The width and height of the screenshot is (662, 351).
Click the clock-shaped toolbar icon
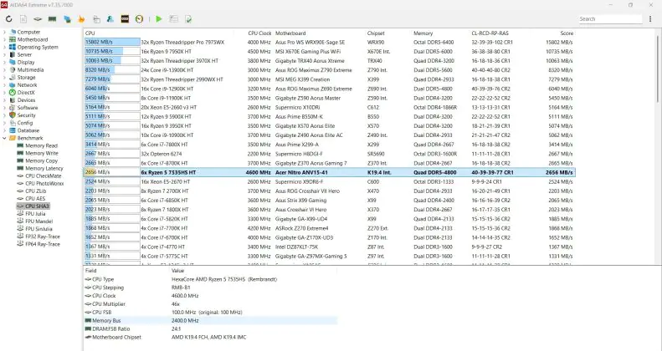click(139, 19)
